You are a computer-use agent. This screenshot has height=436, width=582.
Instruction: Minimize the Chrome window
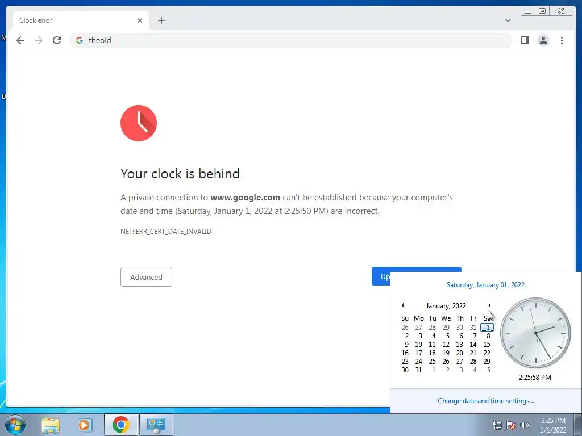[528, 11]
